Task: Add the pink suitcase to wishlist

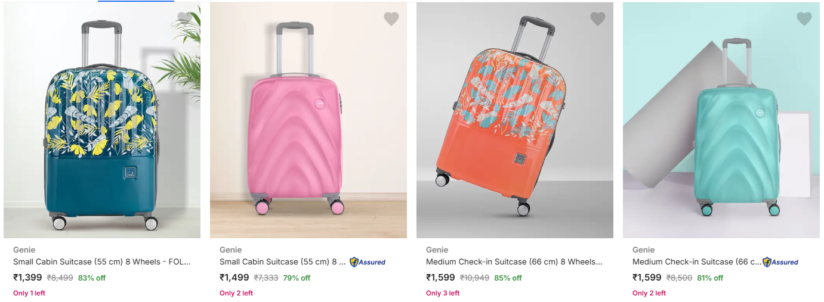Action: click(x=391, y=19)
